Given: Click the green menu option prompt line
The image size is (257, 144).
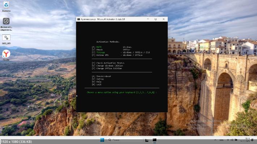Looking at the screenshot, I should point(121,92).
